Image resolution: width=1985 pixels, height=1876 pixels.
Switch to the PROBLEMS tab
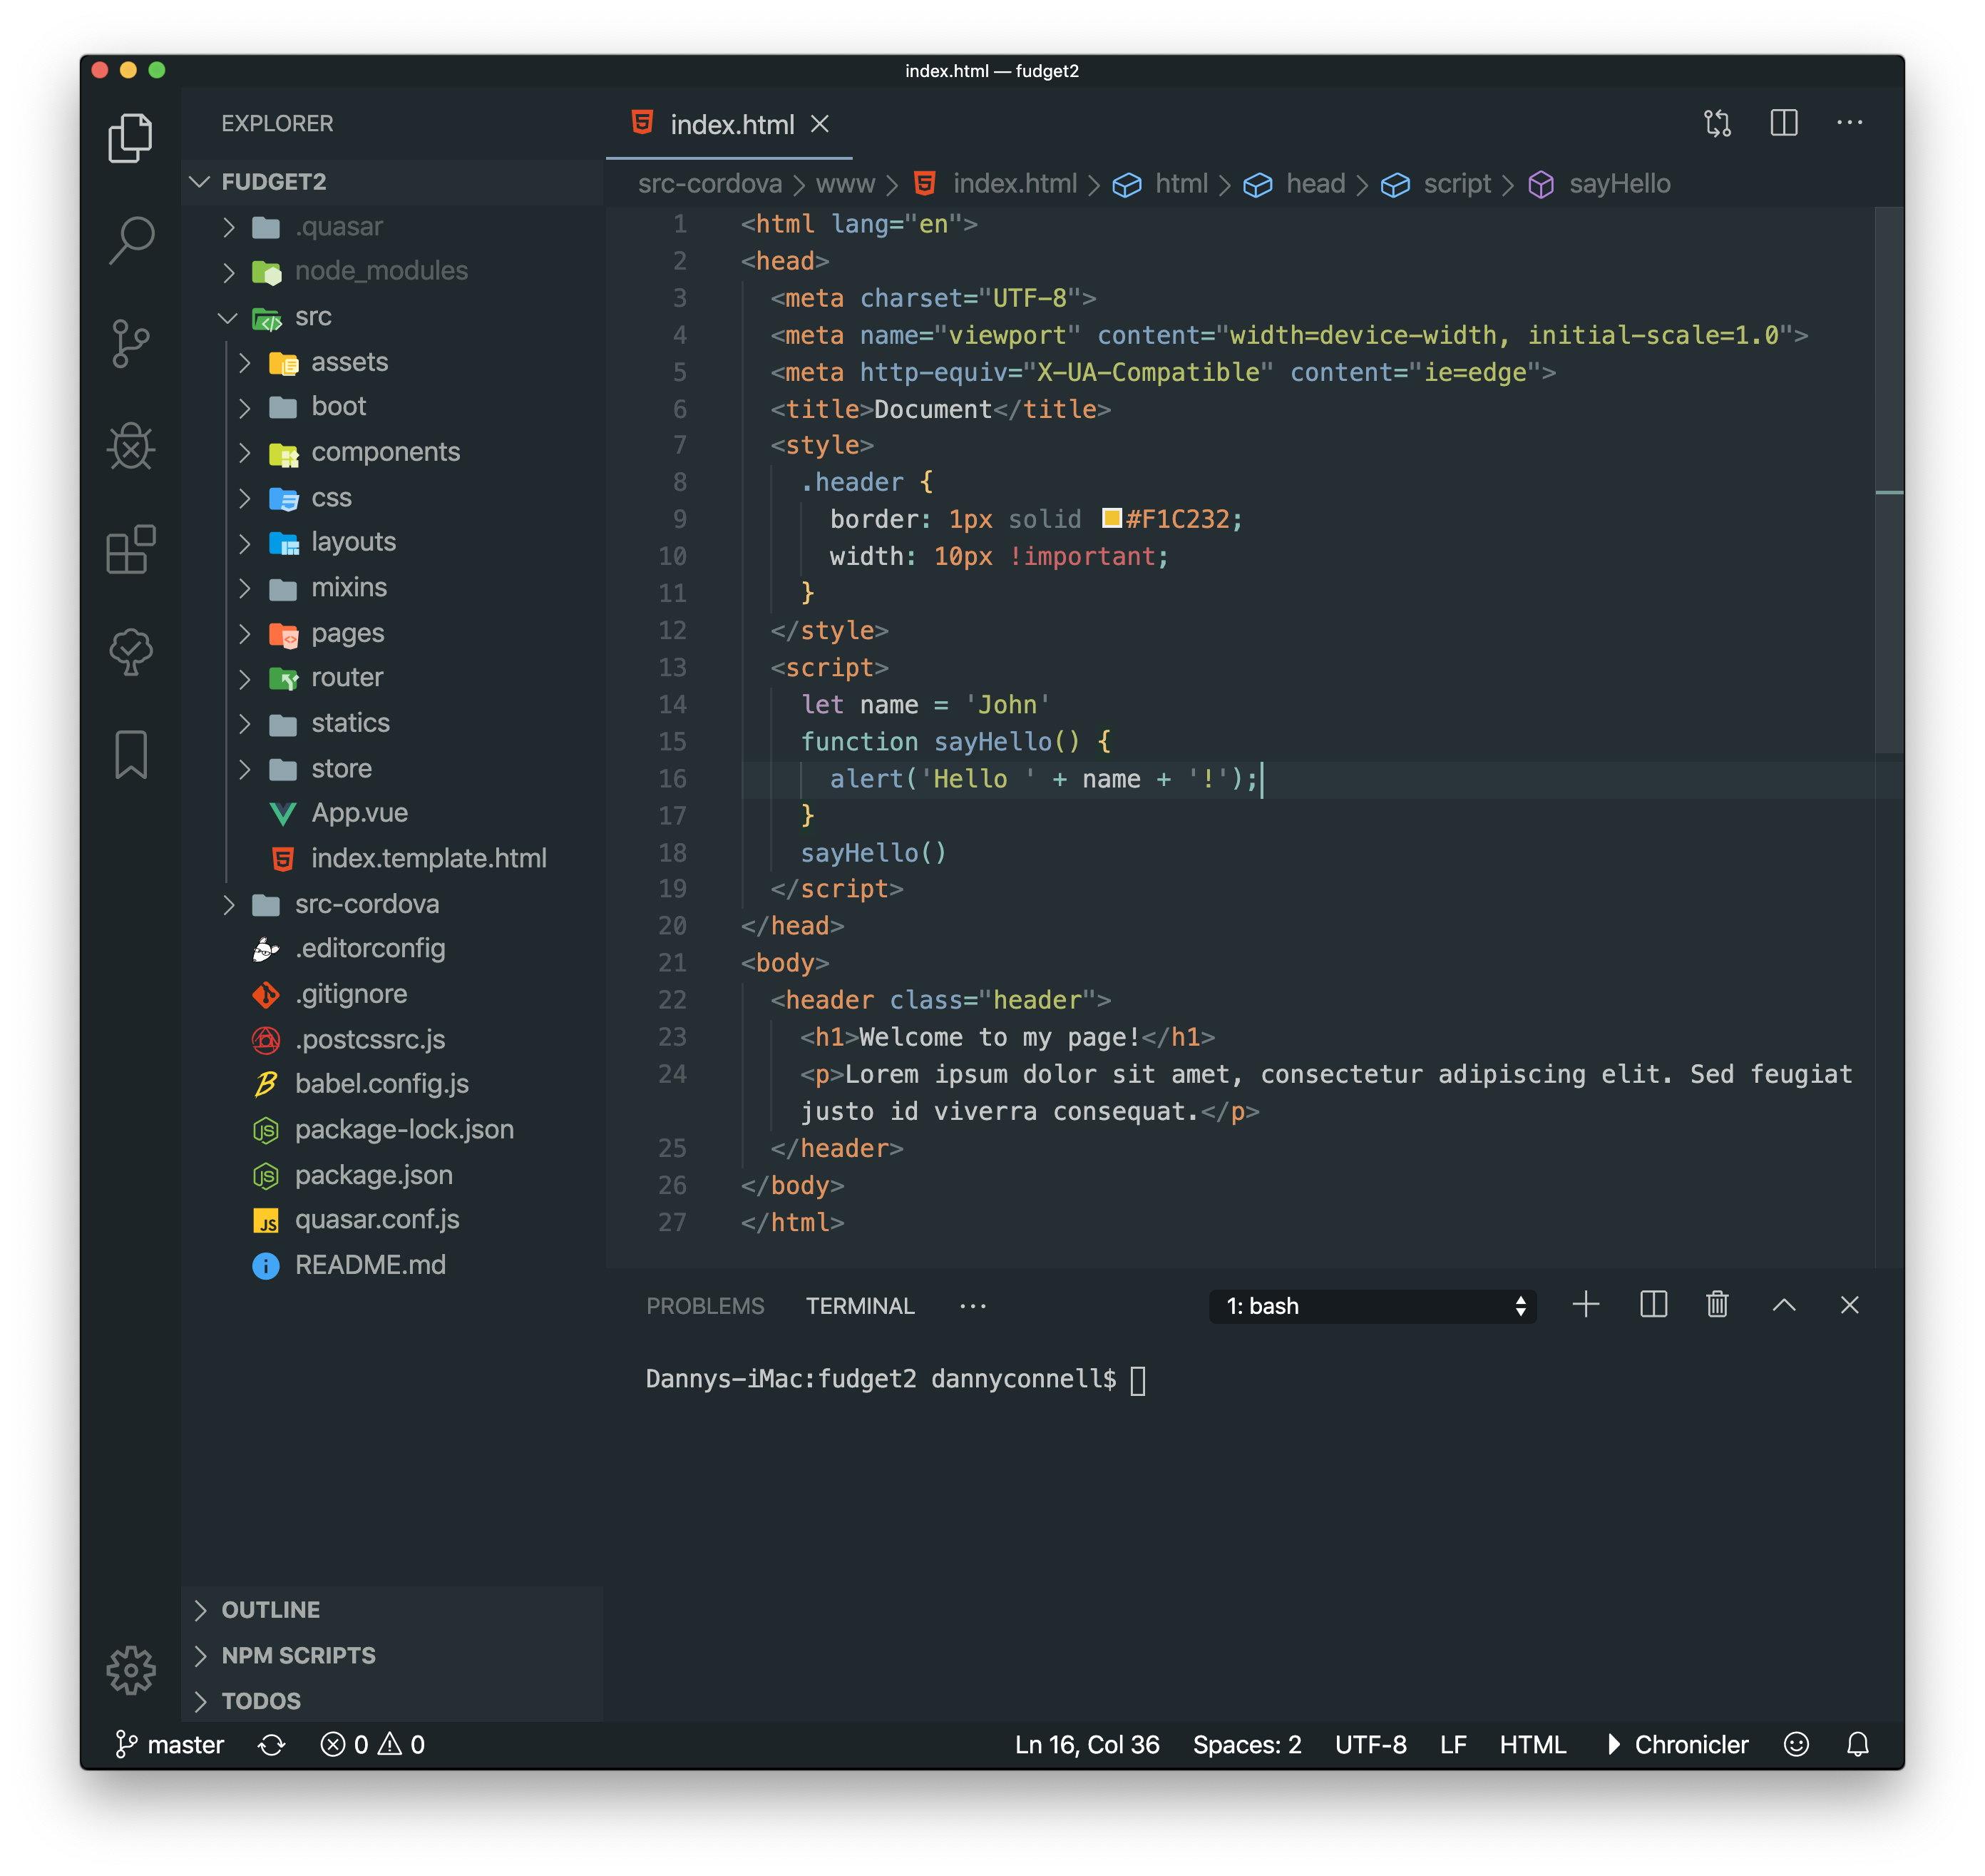(x=704, y=1306)
